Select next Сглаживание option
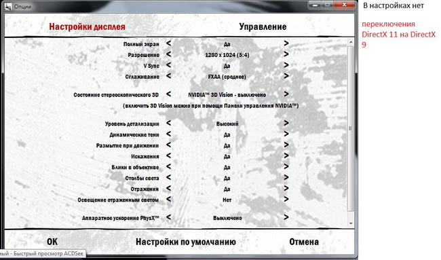This screenshot has width=441, height=260. [286, 76]
